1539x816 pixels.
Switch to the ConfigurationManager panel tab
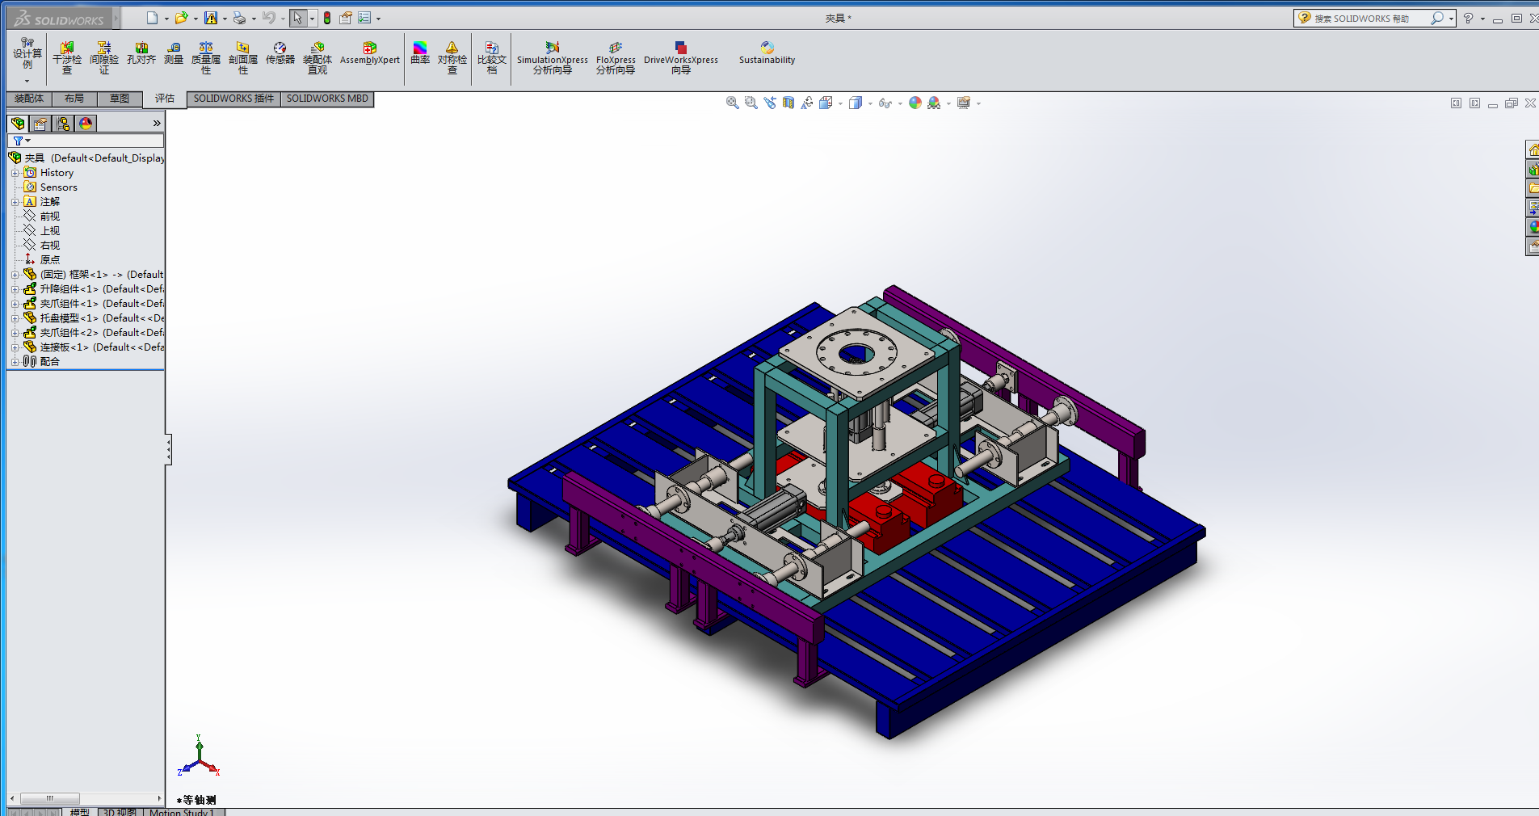pyautogui.click(x=63, y=124)
